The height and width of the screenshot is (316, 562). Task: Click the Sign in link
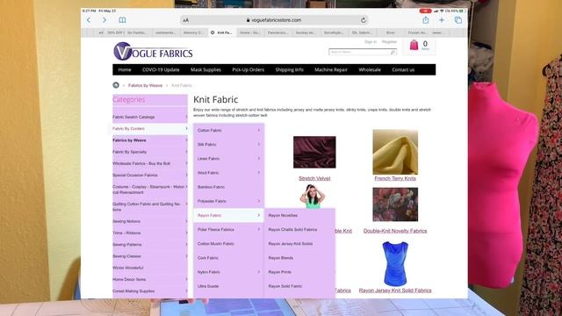pos(371,42)
